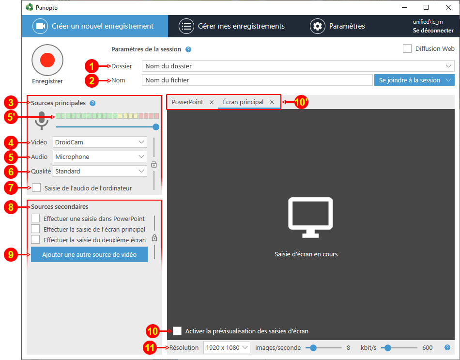Screen dimensions: 460x360
Task: Click the kbit/s bitrate slider handle
Action: [x=388, y=348]
